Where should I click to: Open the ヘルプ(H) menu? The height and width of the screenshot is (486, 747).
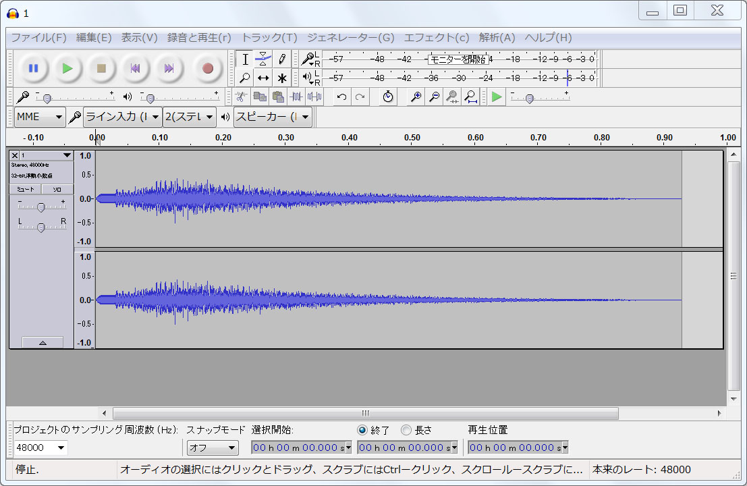[548, 38]
